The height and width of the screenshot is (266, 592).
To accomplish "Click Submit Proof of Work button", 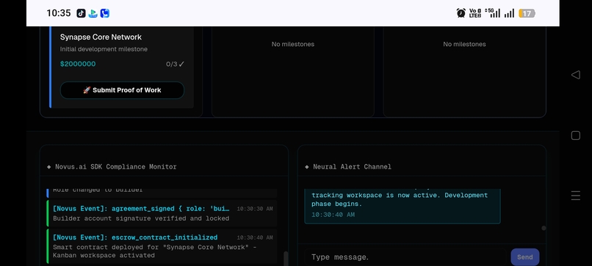I will [122, 90].
